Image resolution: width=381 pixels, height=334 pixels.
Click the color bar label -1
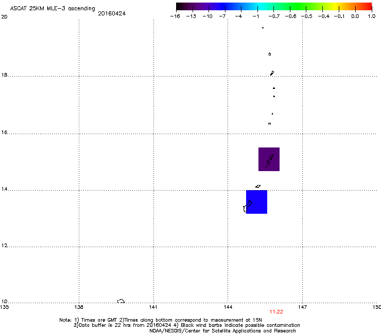coord(255,16)
